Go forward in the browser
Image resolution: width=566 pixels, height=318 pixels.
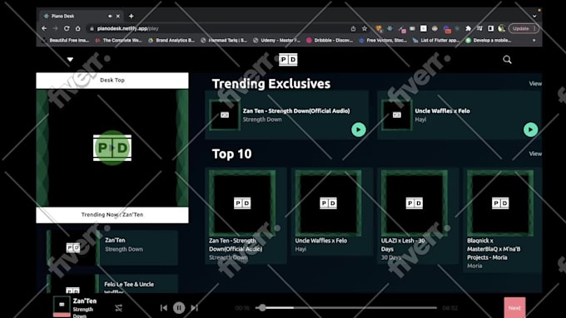point(55,28)
